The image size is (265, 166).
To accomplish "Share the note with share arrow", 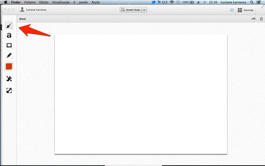I will pyautogui.click(x=254, y=19).
